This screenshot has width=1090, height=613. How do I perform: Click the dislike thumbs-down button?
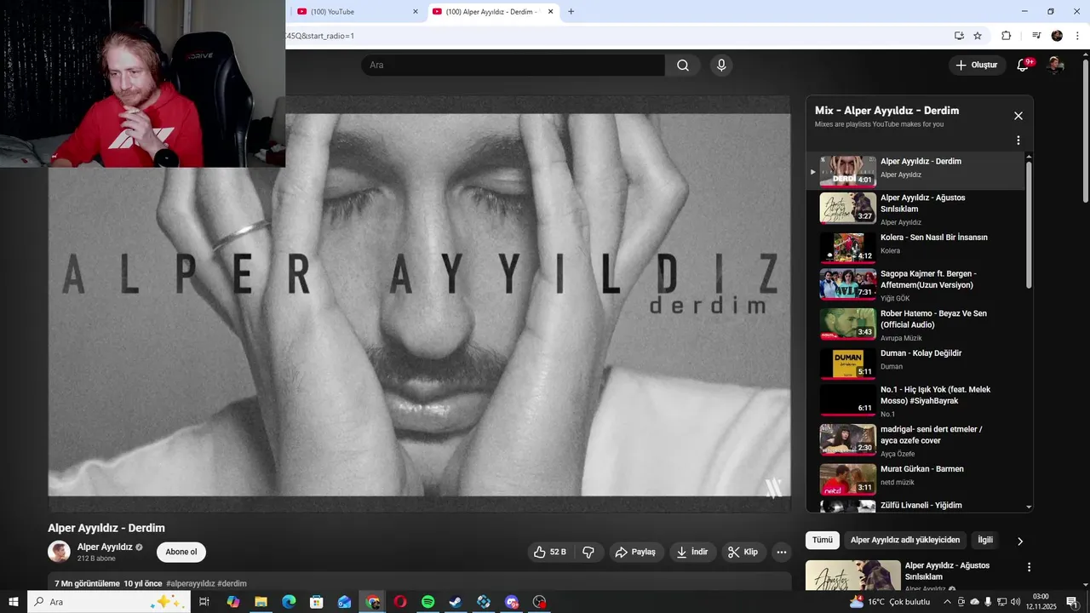click(x=588, y=552)
